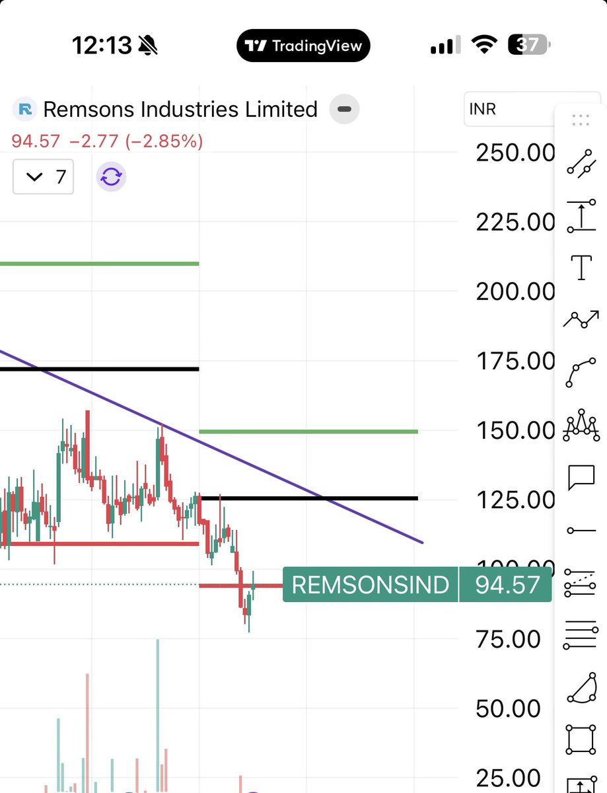Tap the price change text −2.77 (−2.85%)
607x793 pixels.
coord(136,141)
